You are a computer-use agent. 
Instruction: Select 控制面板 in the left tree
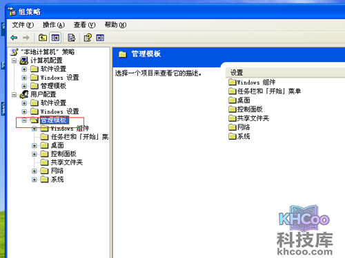coord(63,153)
